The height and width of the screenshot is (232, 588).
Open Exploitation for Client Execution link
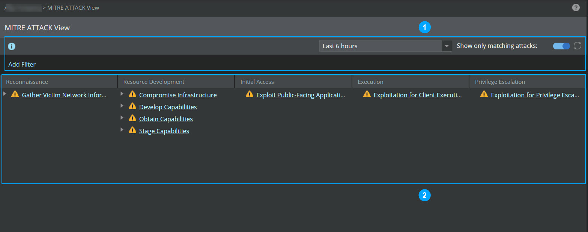[x=418, y=95]
